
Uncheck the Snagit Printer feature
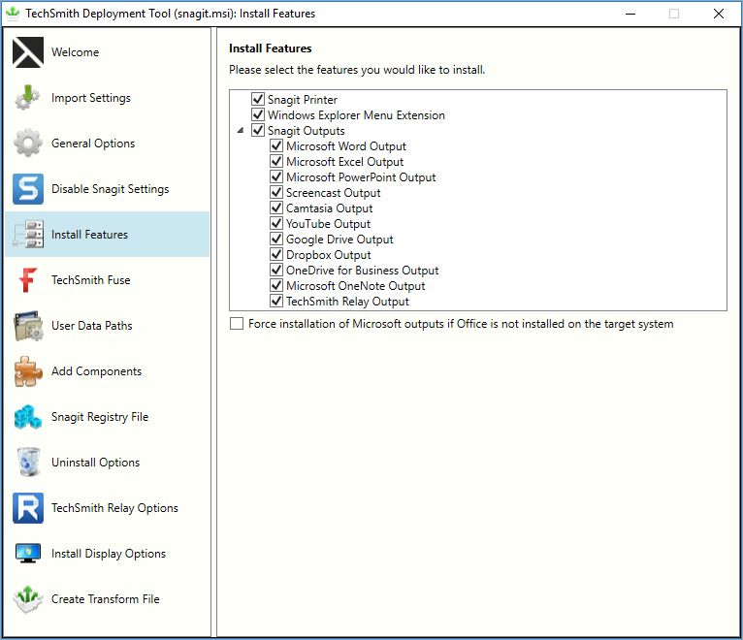pos(258,99)
